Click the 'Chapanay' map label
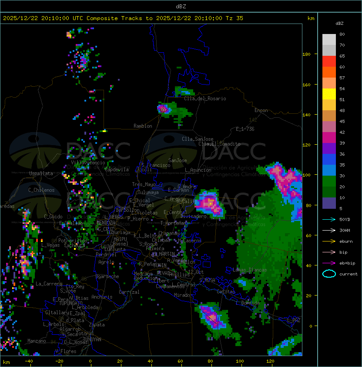This screenshot has width=362, height=367. [x=169, y=233]
